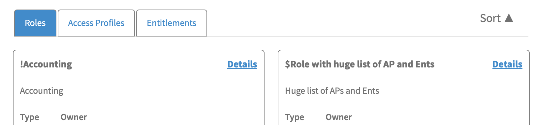Open the Sort control label

(490, 18)
